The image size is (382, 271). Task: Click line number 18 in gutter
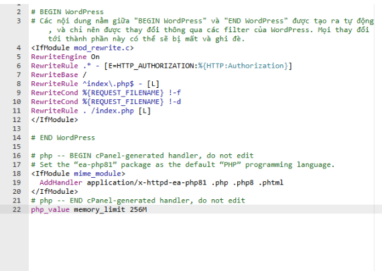17,174
